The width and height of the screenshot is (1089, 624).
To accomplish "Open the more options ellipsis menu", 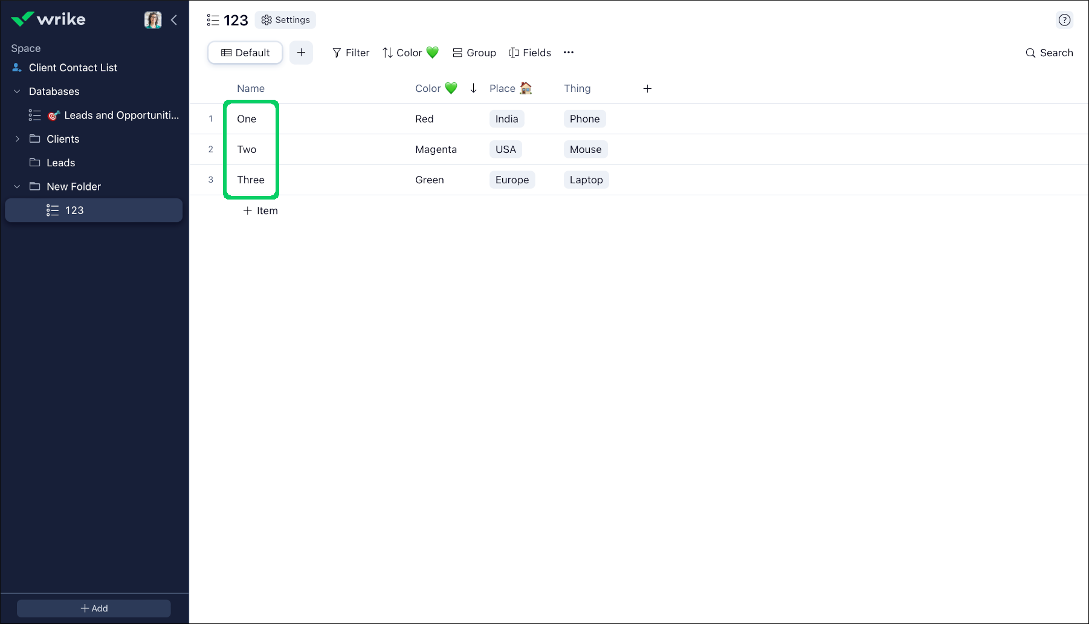I will click(x=569, y=53).
